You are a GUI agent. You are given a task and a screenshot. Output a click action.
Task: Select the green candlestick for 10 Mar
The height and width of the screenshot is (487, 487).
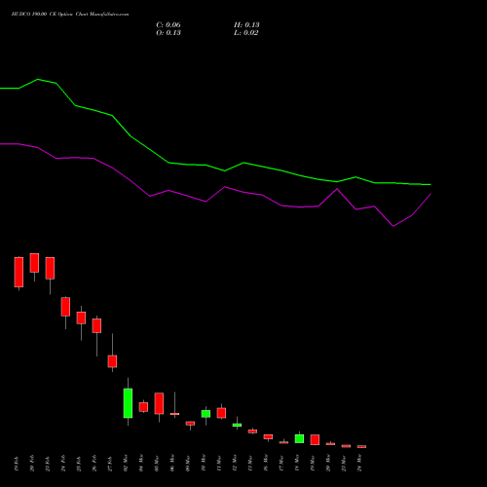(x=206, y=414)
